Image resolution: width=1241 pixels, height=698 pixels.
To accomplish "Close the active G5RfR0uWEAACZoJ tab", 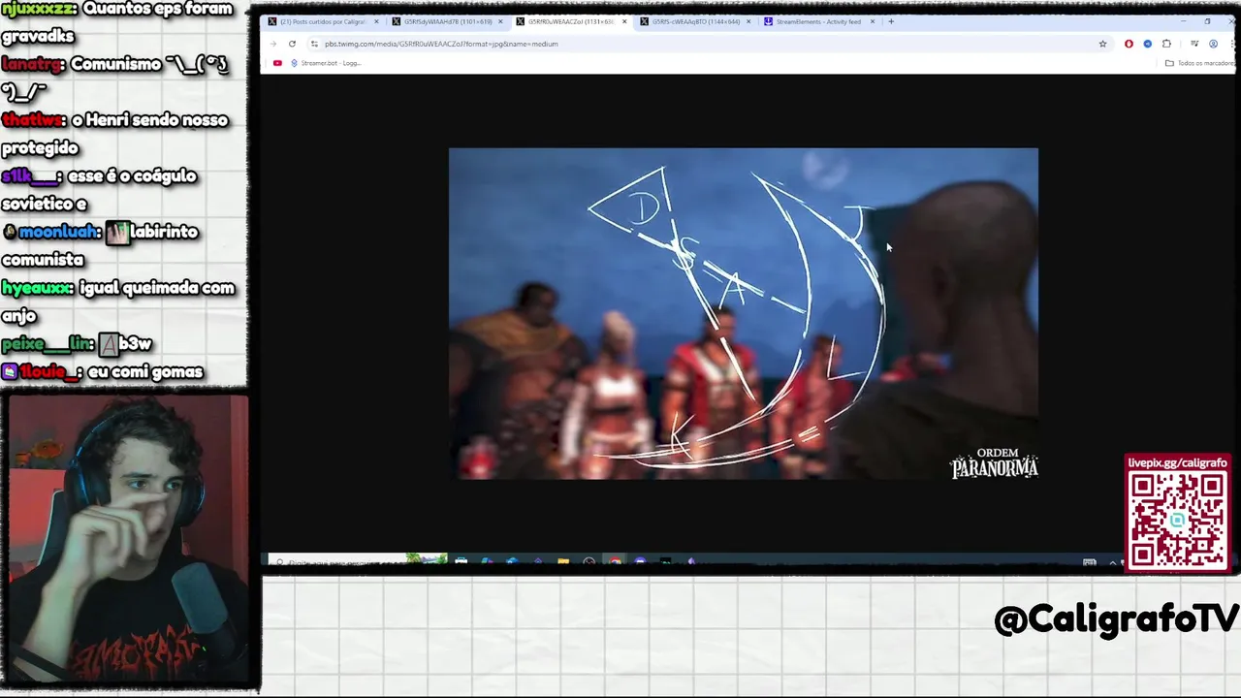I will pos(624,21).
